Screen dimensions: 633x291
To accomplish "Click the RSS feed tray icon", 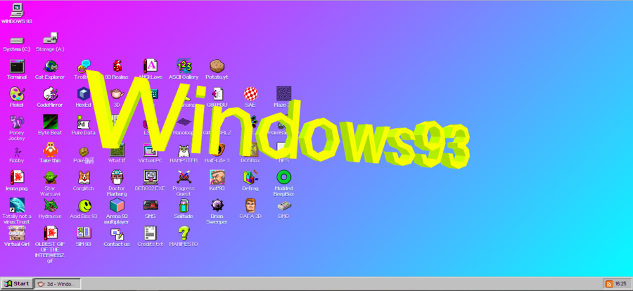I will pos(609,284).
